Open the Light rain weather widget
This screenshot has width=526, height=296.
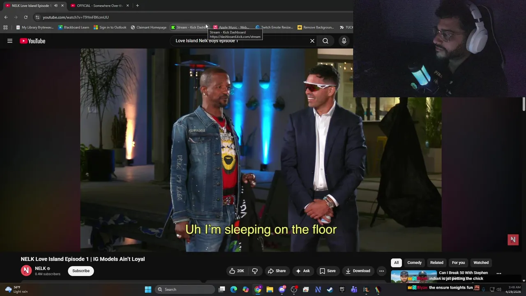click(x=16, y=289)
